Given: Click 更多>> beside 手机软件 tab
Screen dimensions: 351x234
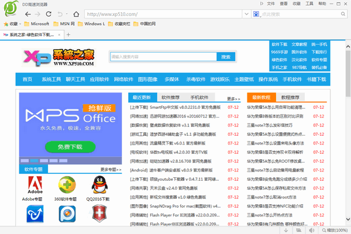Looking at the screenshot, I should tap(233, 99).
